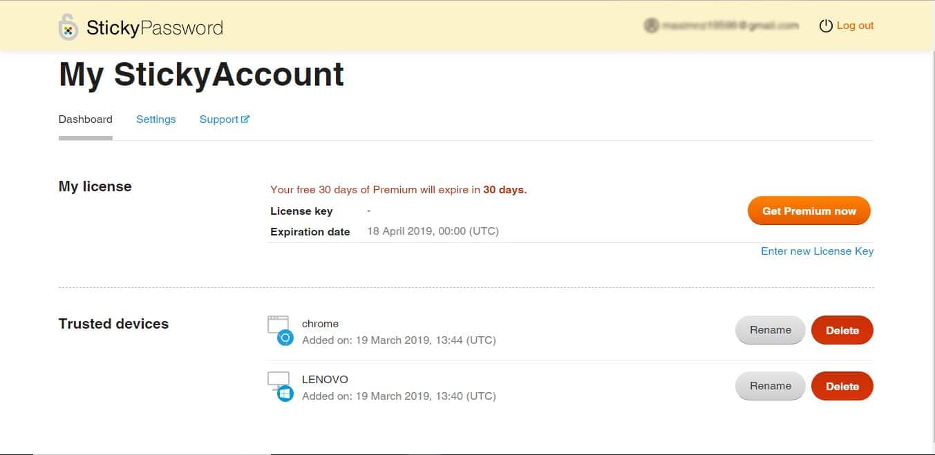This screenshot has width=935, height=455.
Task: Click the blurred user avatar icon
Action: 651,26
